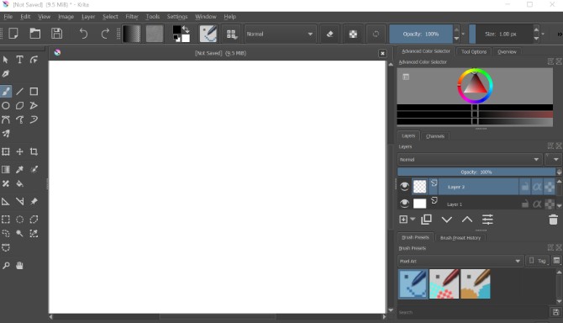The width and height of the screenshot is (563, 323).
Task: Open the layer blending mode dropdown
Action: [x=470, y=159]
